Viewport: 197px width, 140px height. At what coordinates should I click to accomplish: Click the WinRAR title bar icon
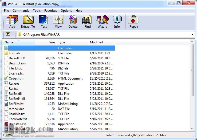(4, 4)
